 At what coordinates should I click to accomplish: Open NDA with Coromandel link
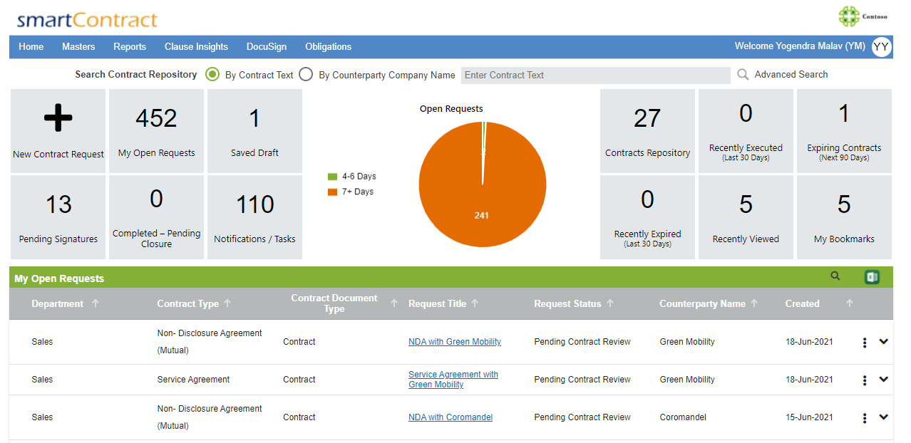coord(451,417)
